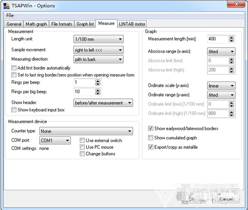Decrease Abscissa limit (high) spinner
Viewport: 248px width, 210px height.
(231, 71)
